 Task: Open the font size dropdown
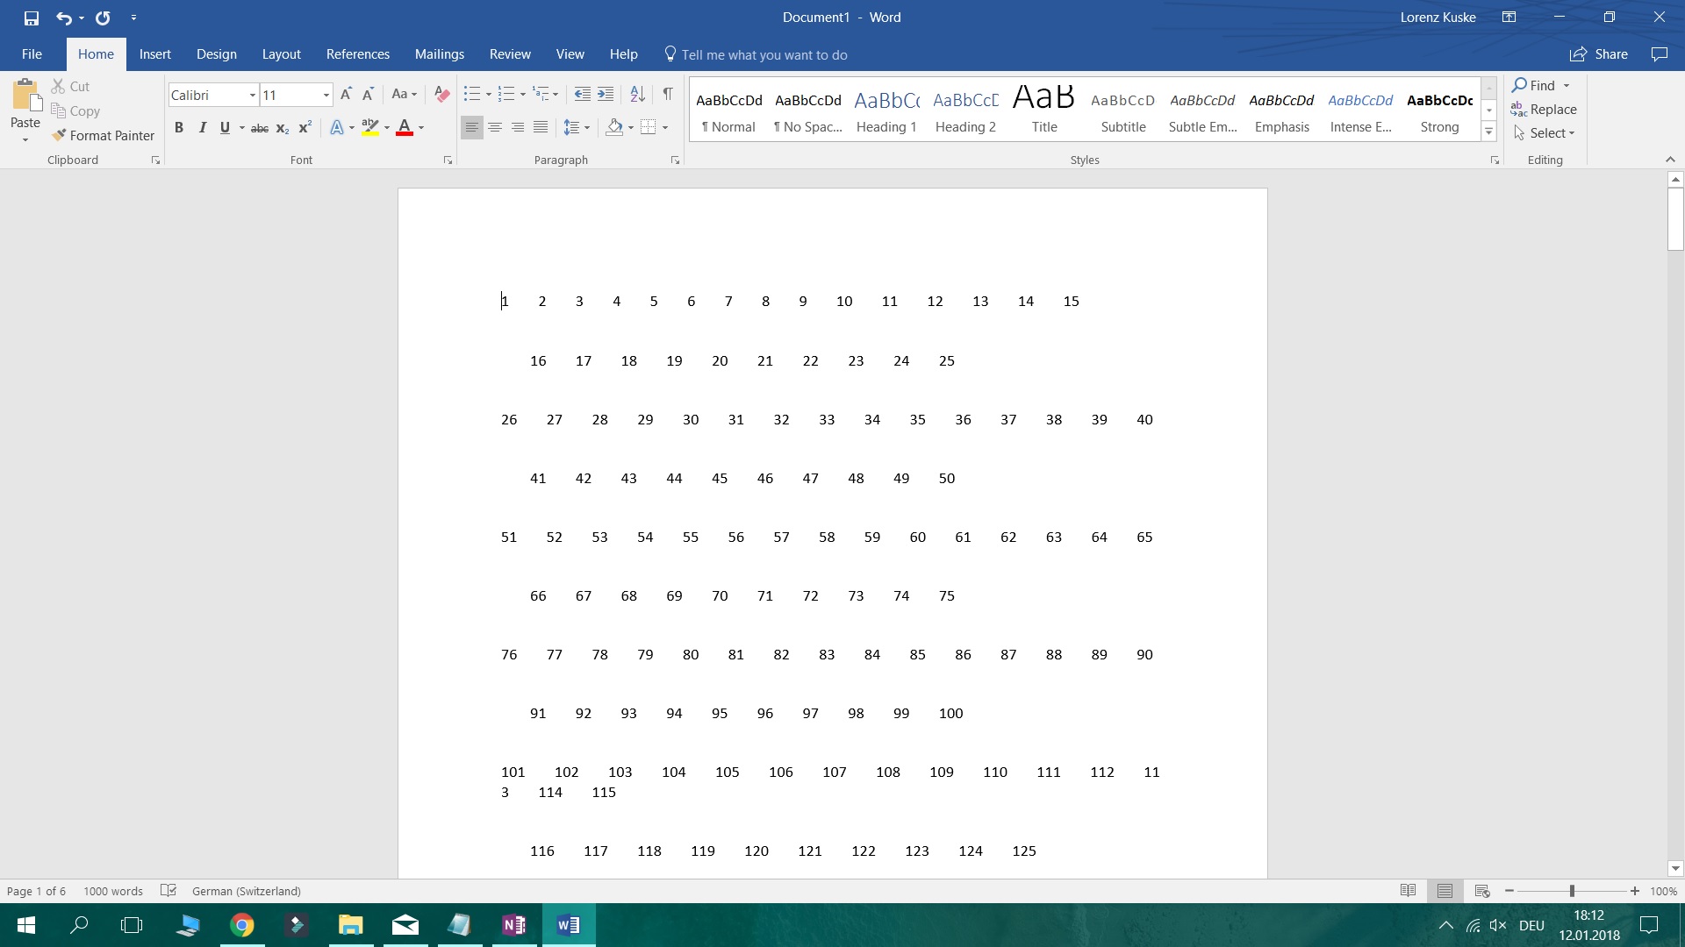(326, 96)
